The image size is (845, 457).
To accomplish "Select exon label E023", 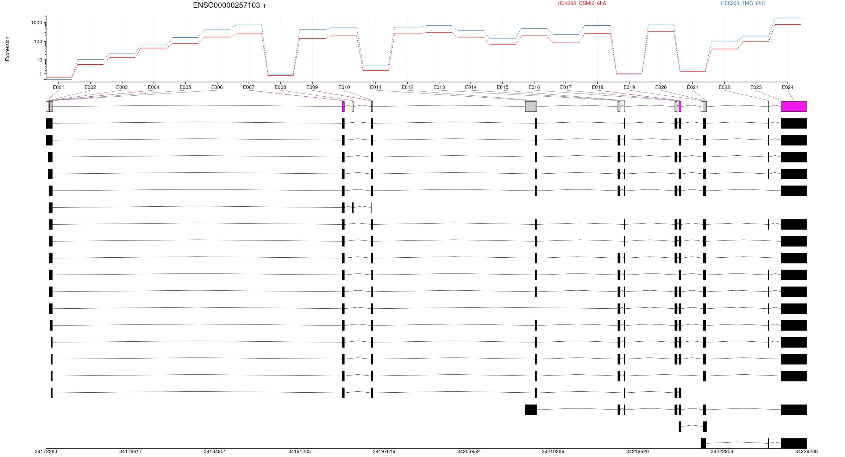I will [x=756, y=87].
